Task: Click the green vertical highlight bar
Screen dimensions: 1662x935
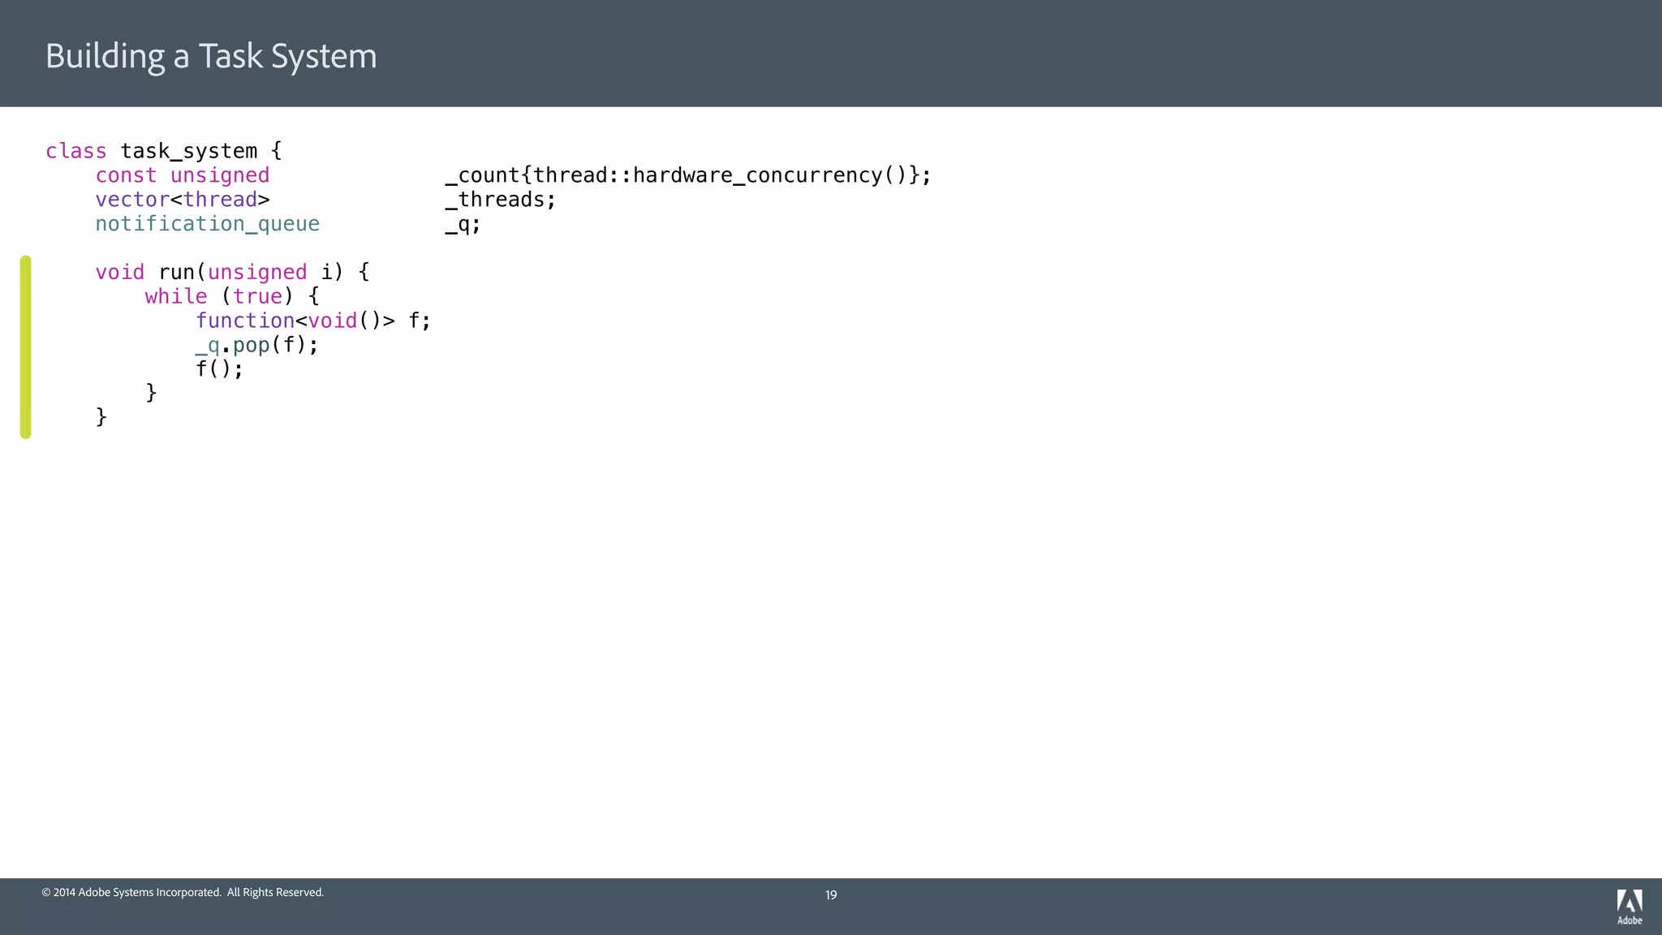Action: [x=26, y=347]
